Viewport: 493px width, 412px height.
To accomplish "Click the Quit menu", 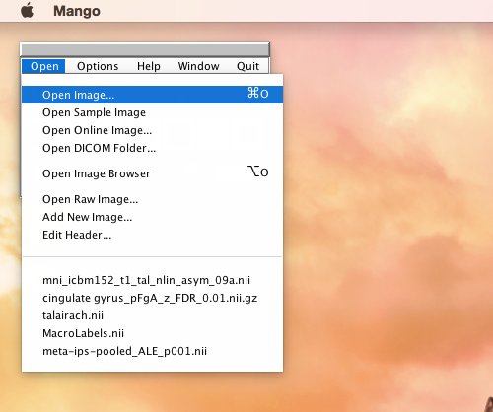I will (x=247, y=66).
